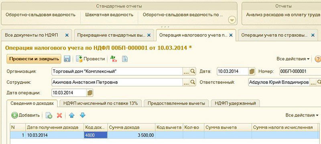Image resolution: width=321 pixels, height=144 pixels.
Task: Open Анализ расходов на оплату труда link
Action: click(283, 15)
